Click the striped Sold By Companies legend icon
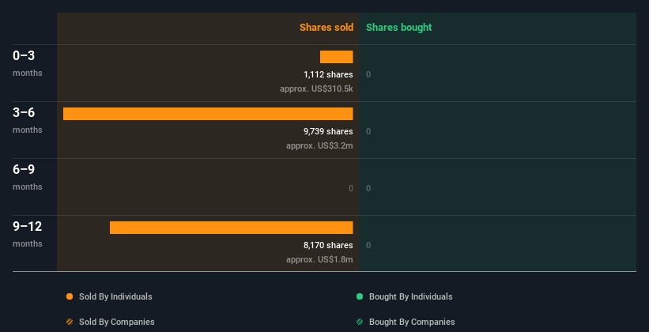The height and width of the screenshot is (332, 649). click(70, 322)
